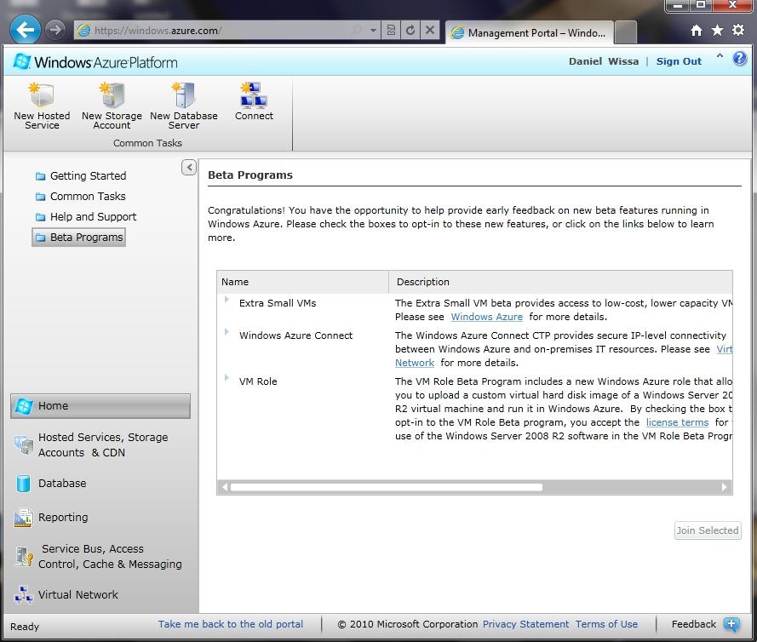Click the VM Role name cell
Screen dimensions: 757x642
258,381
